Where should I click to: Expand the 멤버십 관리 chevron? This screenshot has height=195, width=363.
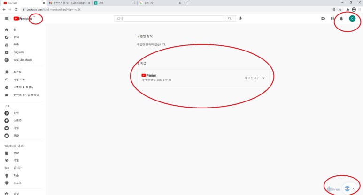263,78
